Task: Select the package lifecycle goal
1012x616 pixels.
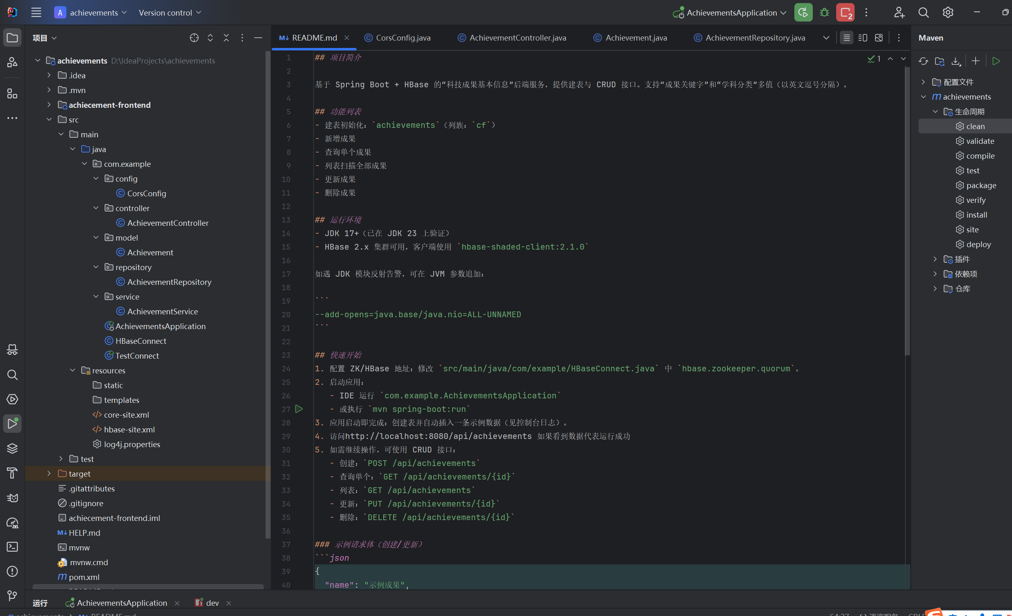Action: click(981, 185)
